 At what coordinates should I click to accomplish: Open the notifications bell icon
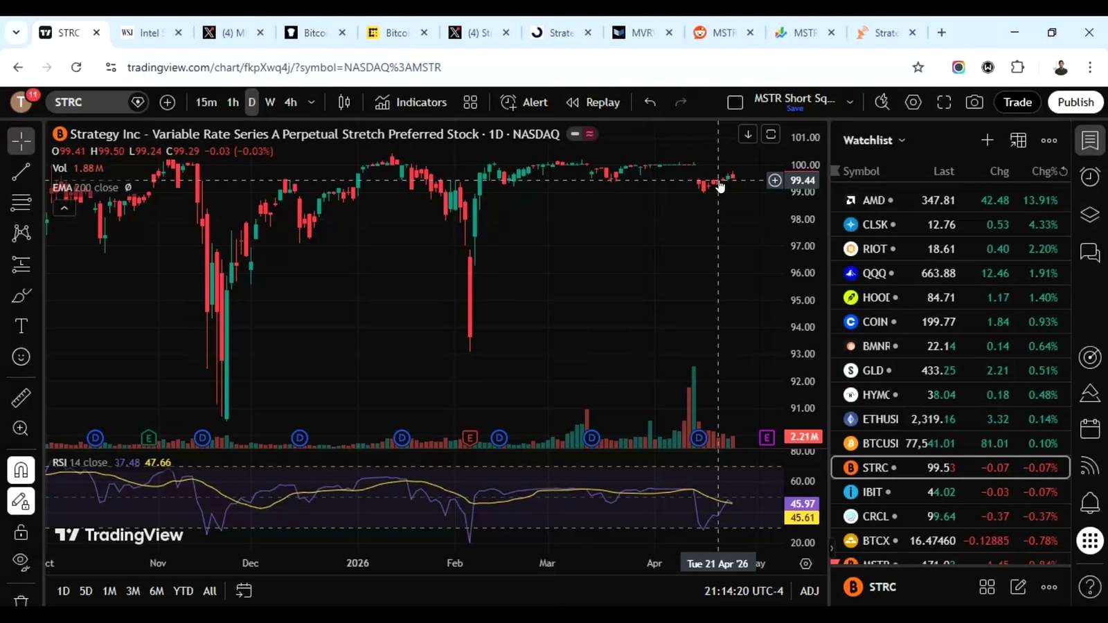(1090, 503)
